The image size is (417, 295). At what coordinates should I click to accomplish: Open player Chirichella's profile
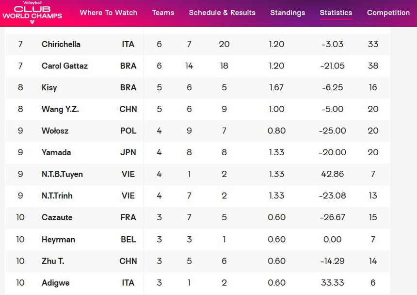click(x=61, y=44)
